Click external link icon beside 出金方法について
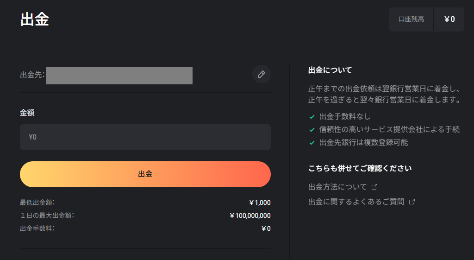The height and width of the screenshot is (260, 474). tap(374, 187)
